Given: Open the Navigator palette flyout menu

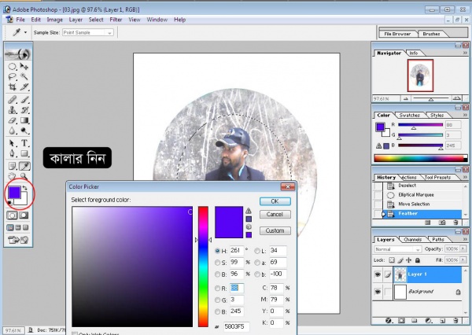Looking at the screenshot, I should [465, 53].
